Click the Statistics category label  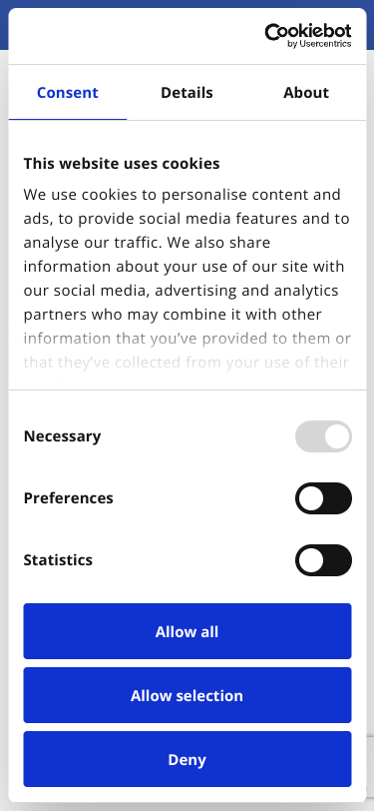[58, 560]
